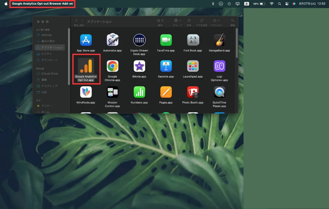Open Wi-Fi status menu

(x=271, y=4)
